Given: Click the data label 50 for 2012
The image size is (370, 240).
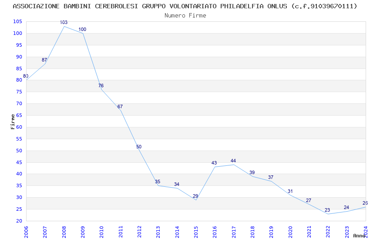Looking at the screenshot, I should click(139, 147).
